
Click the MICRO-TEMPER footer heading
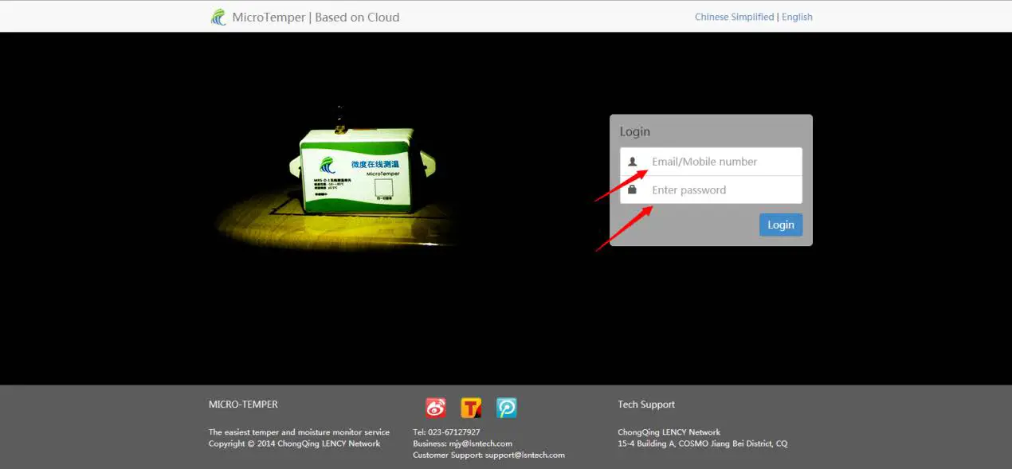(243, 405)
